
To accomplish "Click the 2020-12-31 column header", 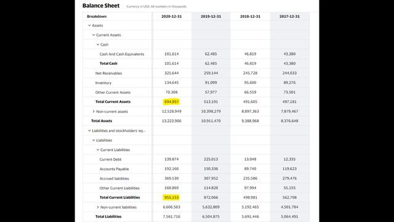I will point(171,17).
